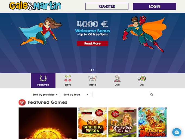
Task: Select the first banner slide dot
Action: pos(91,70)
